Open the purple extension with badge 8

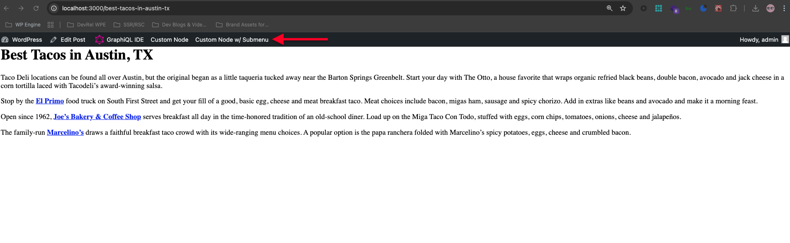674,9
